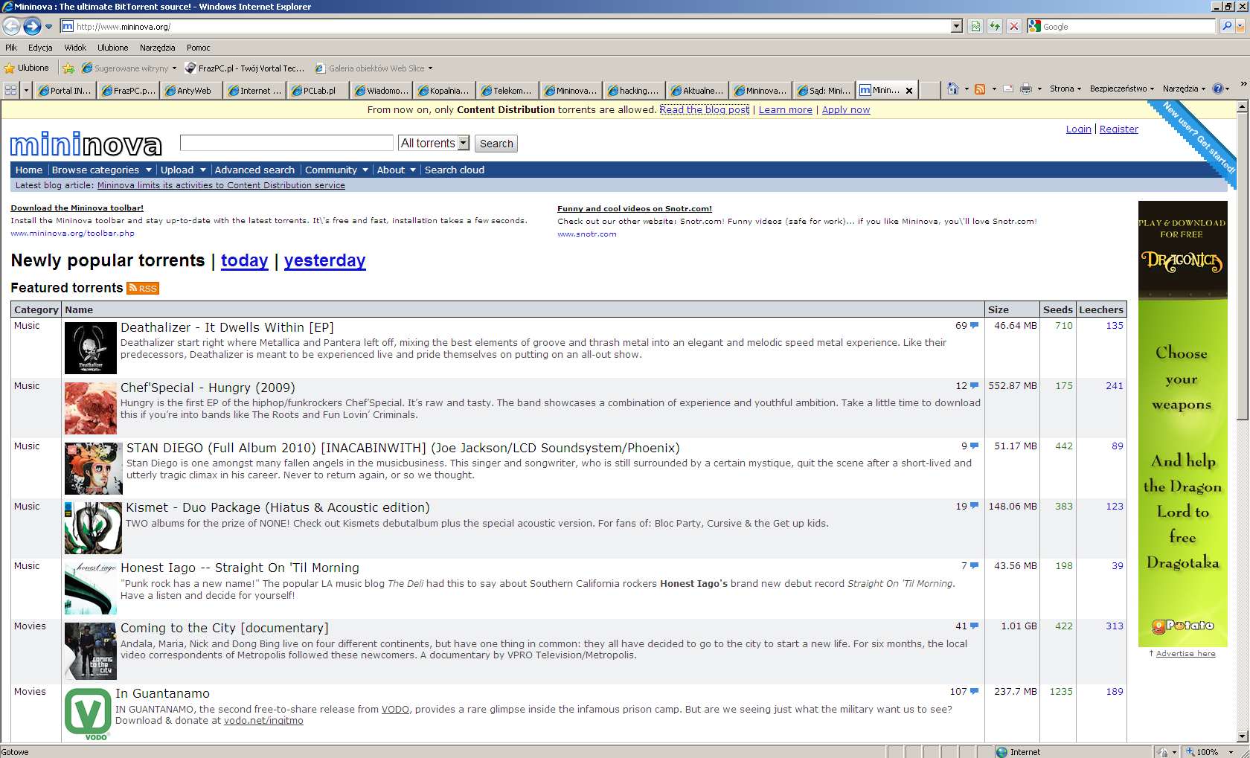This screenshot has width=1250, height=758.
Task: Click the Home page house icon
Action: [952, 89]
